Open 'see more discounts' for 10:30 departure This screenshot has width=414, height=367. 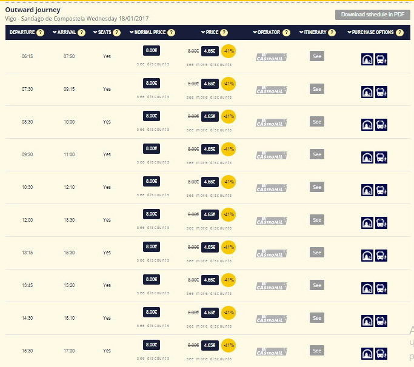209,195
